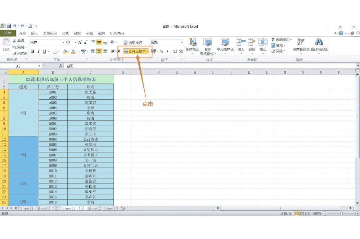Image resolution: width=360 pixels, height=239 pixels.
Task: Toggle bottom vertical alignment
Action: click(105, 42)
